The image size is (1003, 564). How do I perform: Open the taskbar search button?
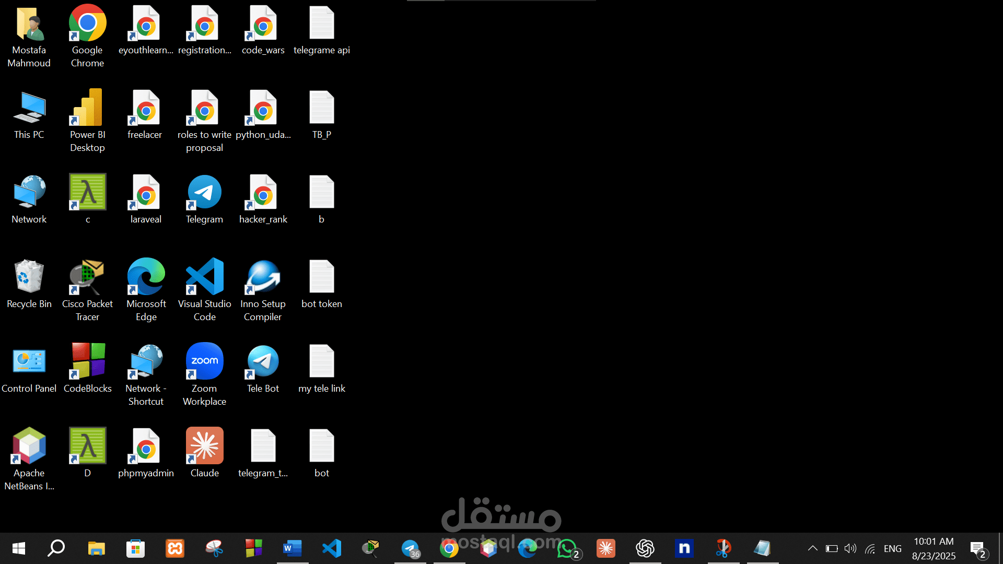click(56, 548)
